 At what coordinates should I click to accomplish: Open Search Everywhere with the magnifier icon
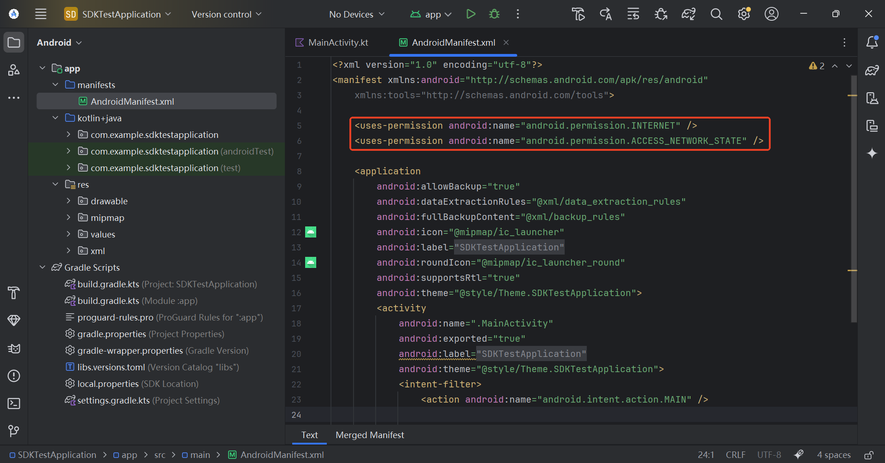(716, 14)
